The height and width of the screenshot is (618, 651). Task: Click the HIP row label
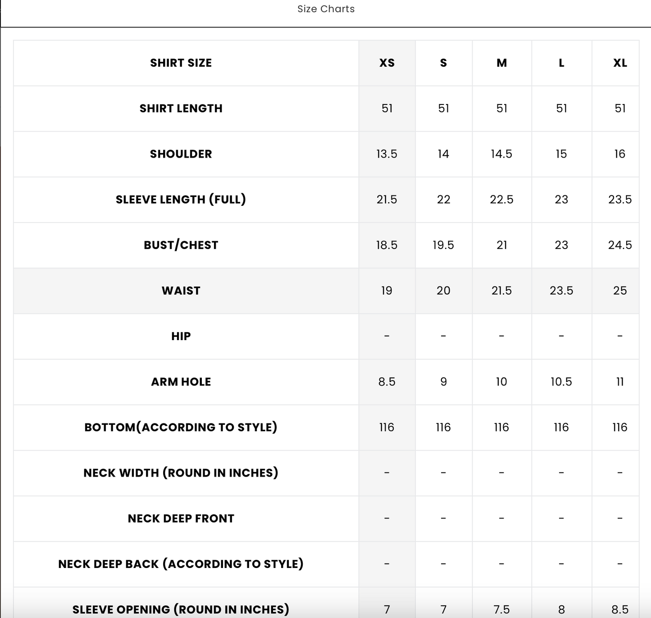(181, 336)
